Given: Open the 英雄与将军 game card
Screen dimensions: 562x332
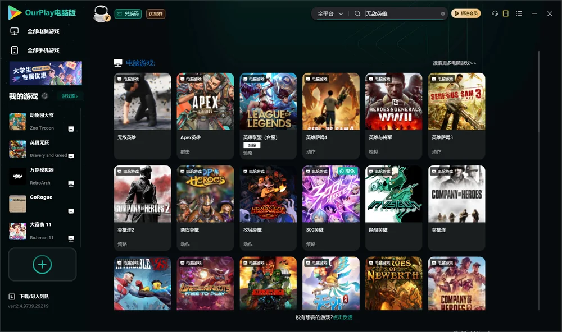Looking at the screenshot, I should click(x=394, y=116).
